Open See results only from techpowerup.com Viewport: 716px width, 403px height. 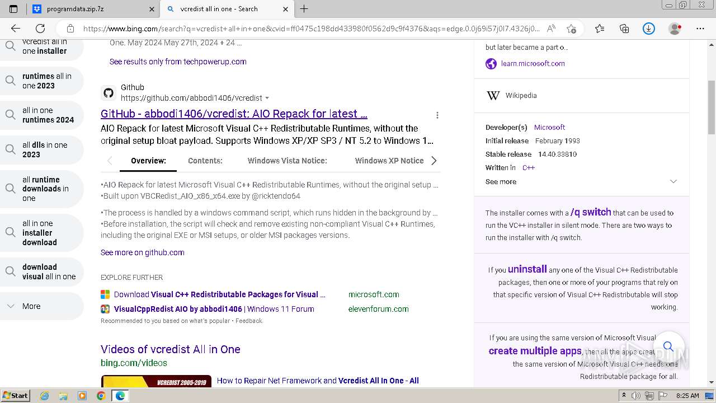coord(178,62)
